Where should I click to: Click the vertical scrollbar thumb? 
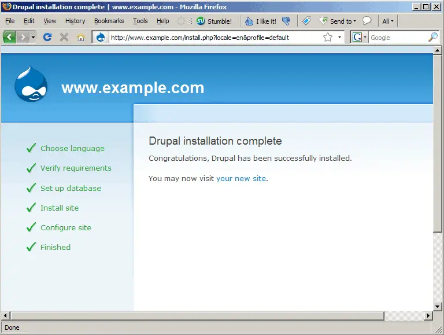click(438, 143)
